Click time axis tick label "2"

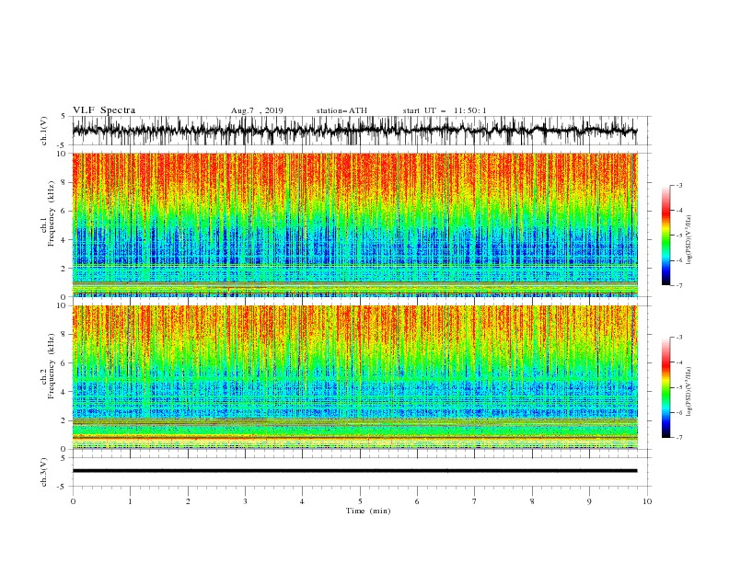[188, 501]
